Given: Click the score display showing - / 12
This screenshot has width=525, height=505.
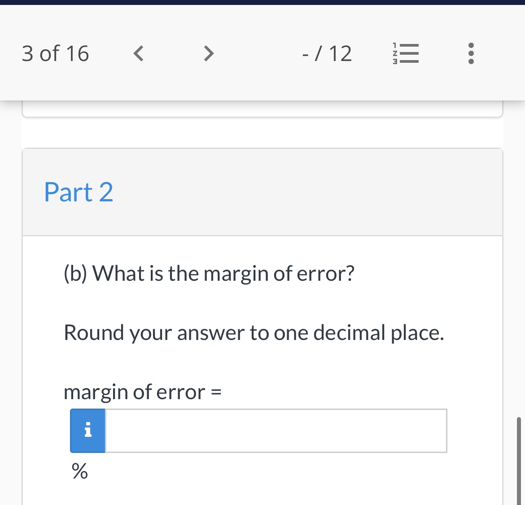Looking at the screenshot, I should coord(327,53).
